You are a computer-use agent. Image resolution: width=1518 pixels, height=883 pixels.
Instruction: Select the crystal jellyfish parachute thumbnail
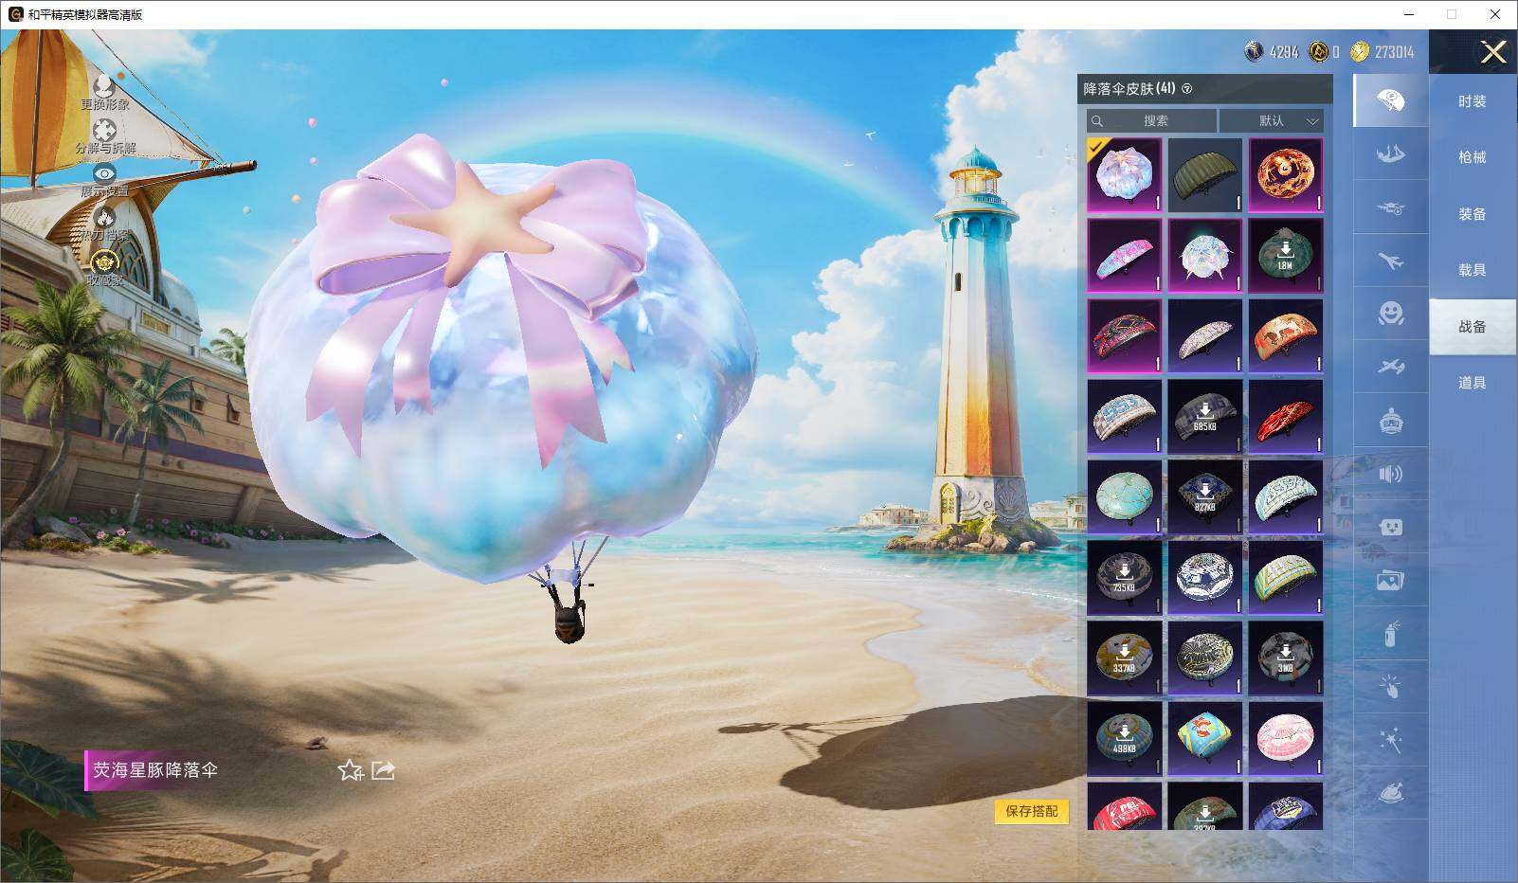(x=1205, y=256)
